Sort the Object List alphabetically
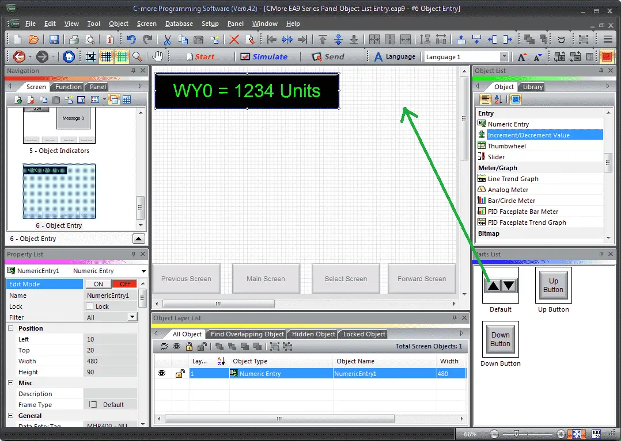This screenshot has height=441, width=621. (x=499, y=99)
